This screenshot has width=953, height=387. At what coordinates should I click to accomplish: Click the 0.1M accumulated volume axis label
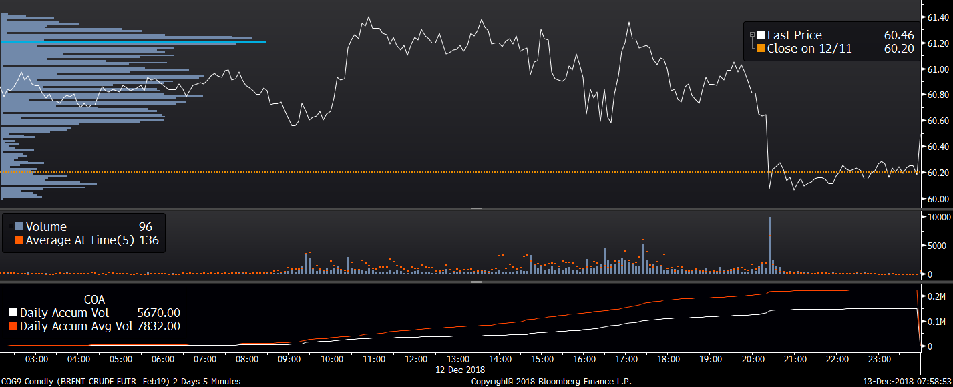(x=936, y=321)
